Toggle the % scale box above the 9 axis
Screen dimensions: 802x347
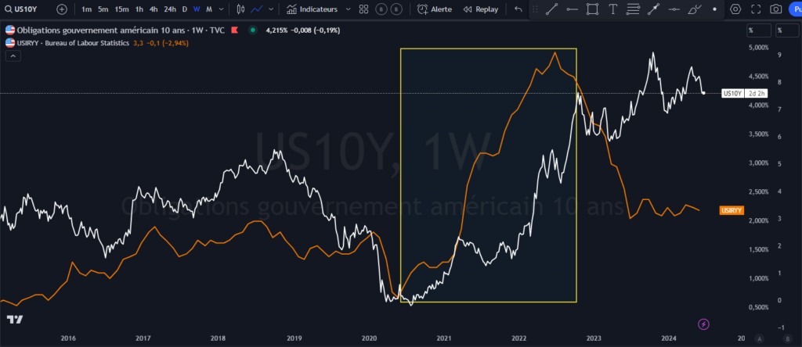pyautogui.click(x=787, y=30)
